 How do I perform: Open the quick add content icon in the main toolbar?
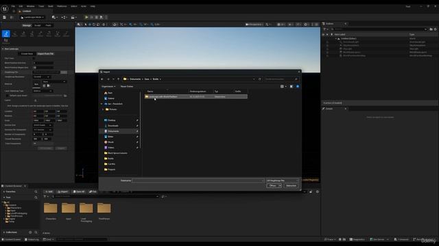pyautogui.click(x=54, y=17)
